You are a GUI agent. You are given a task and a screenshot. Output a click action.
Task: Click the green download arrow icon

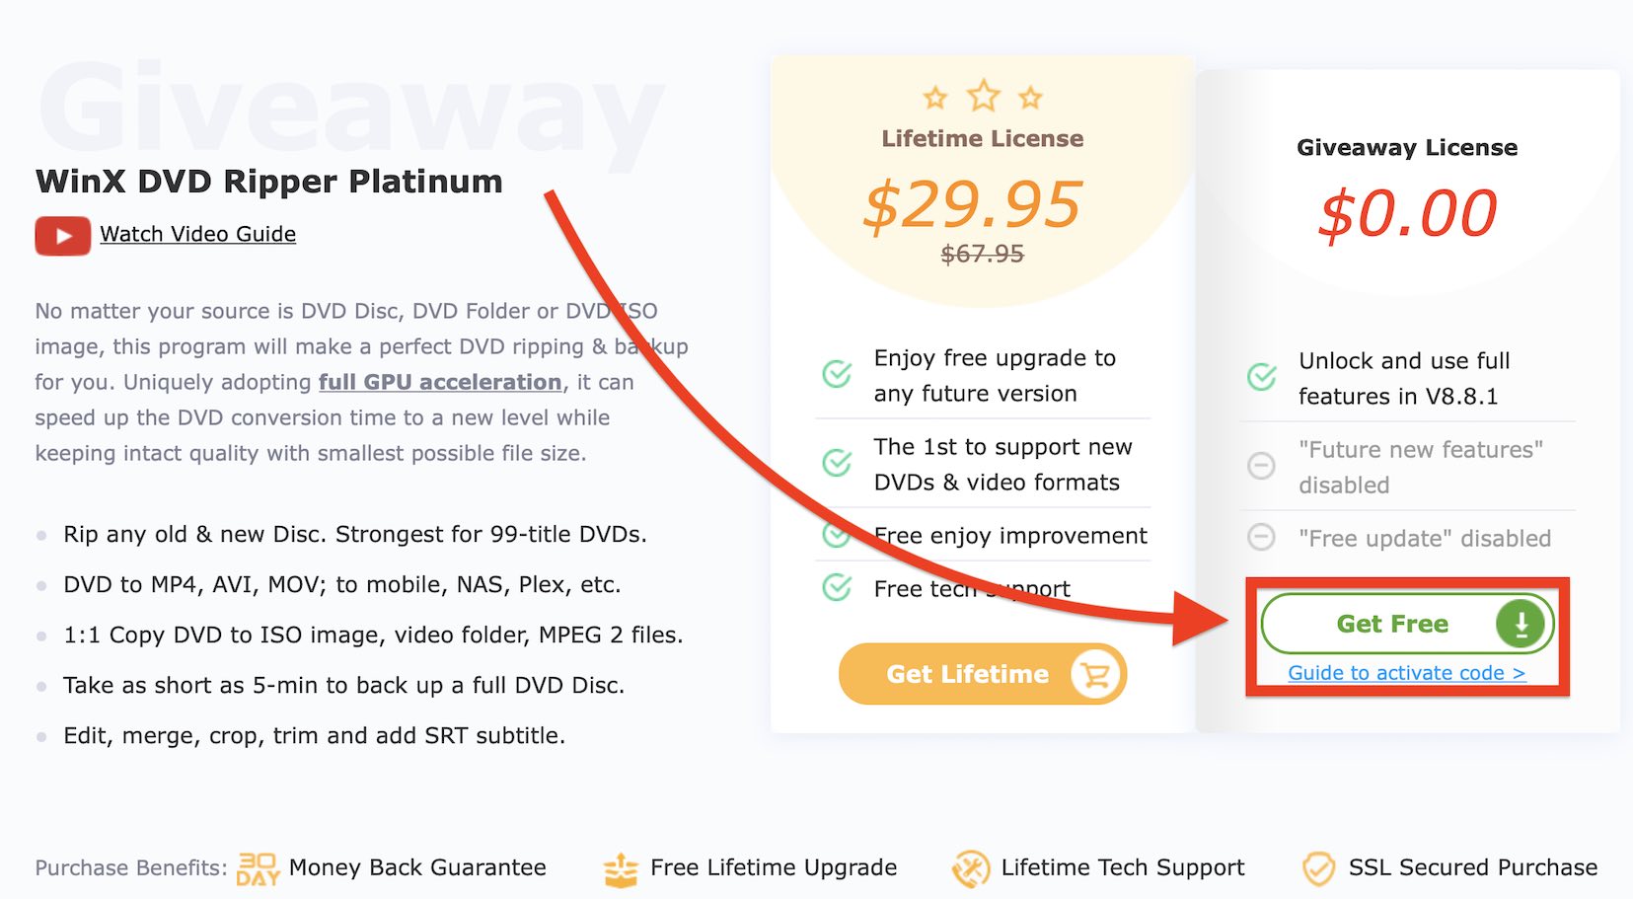(x=1521, y=624)
